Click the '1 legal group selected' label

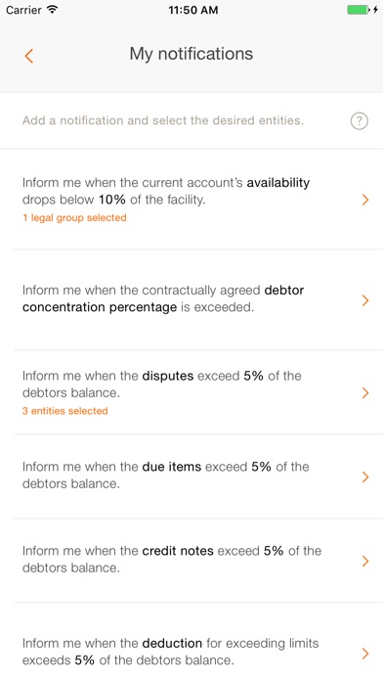click(x=74, y=217)
